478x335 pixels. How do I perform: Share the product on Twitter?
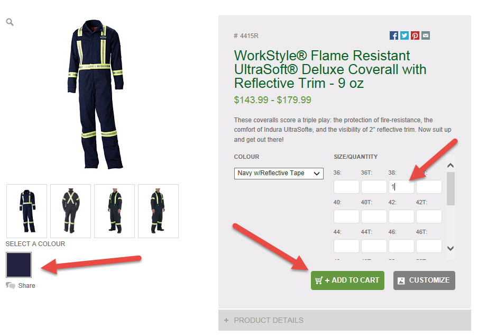[405, 35]
